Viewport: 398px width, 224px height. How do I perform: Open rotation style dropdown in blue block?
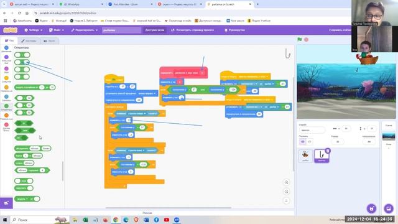pyautogui.click(x=147, y=93)
